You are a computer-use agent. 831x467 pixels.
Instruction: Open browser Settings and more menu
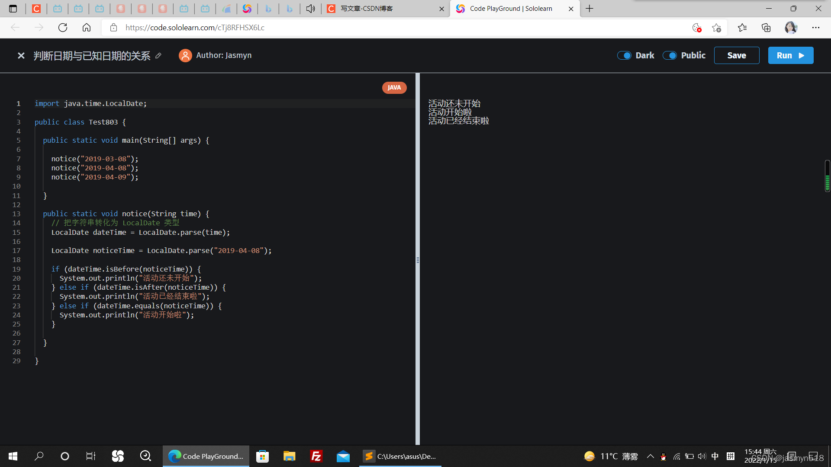pyautogui.click(x=816, y=28)
